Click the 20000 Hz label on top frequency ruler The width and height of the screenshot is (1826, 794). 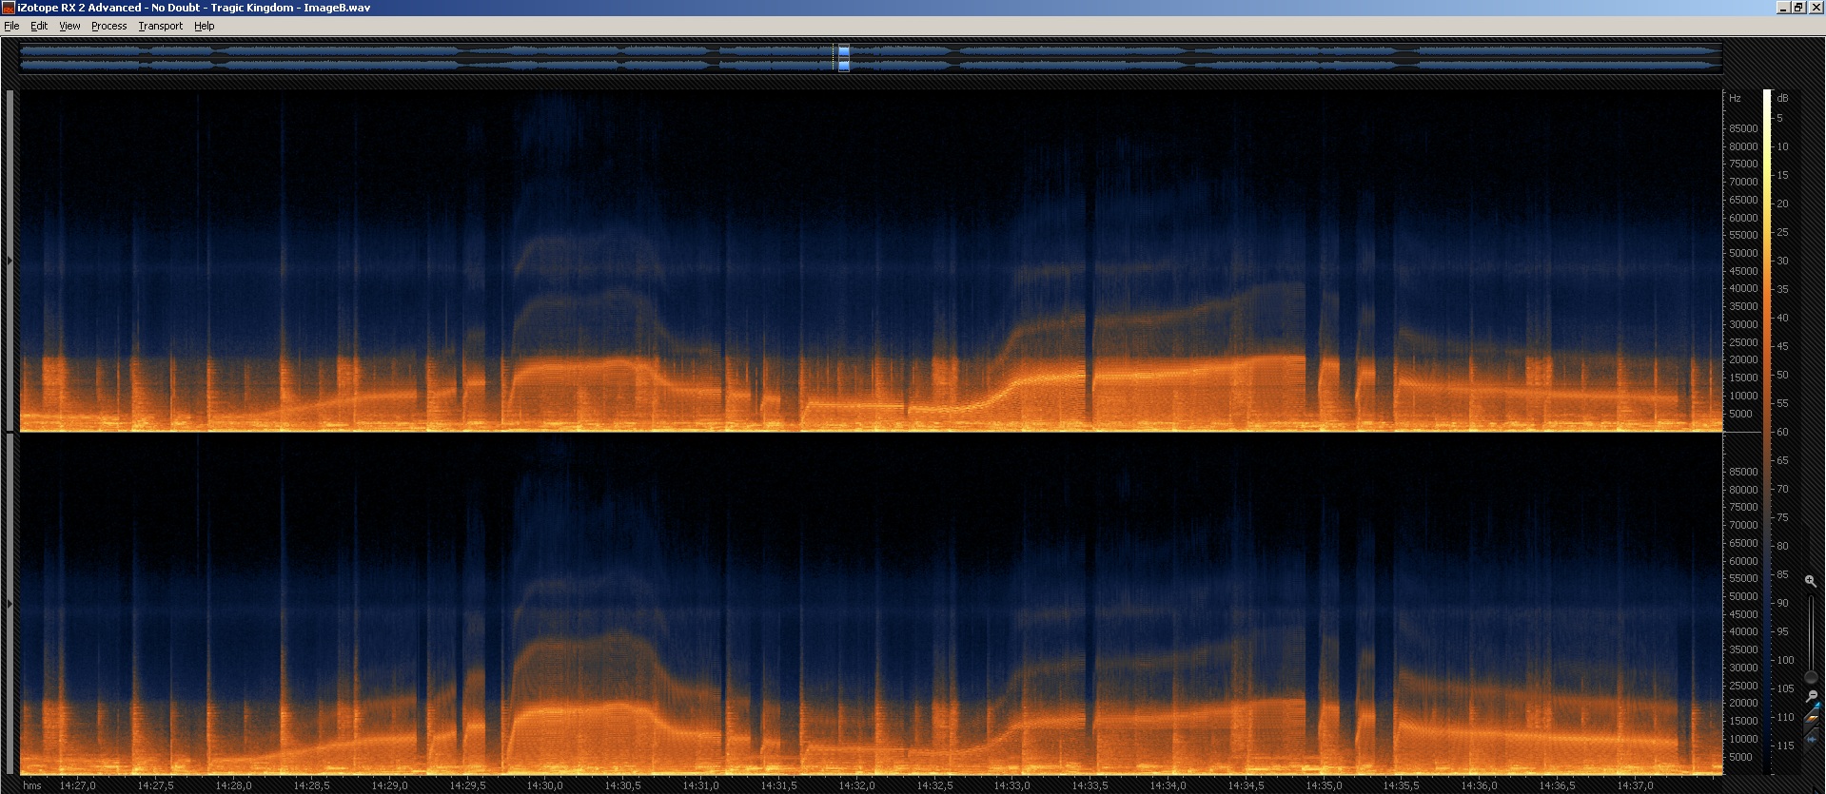click(x=1742, y=360)
